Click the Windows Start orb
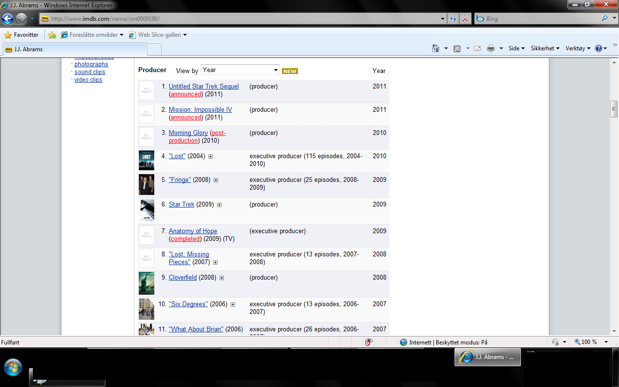 point(13,368)
